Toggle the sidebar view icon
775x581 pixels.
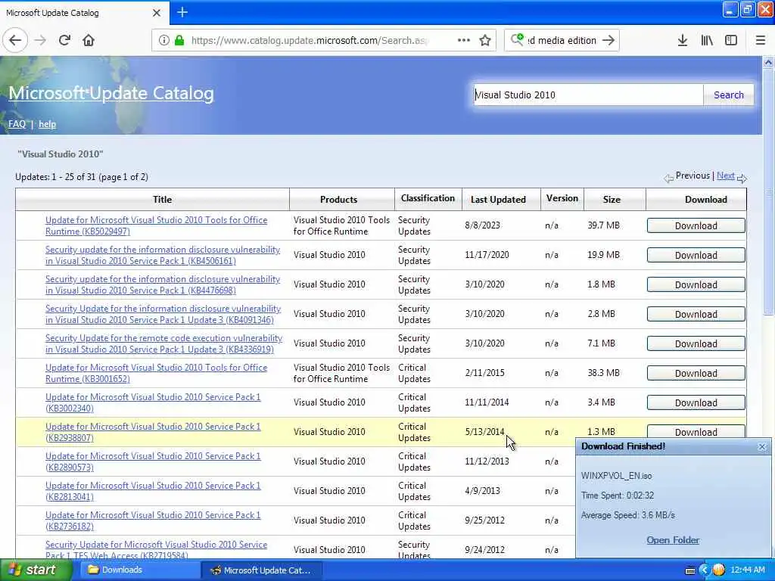tap(731, 41)
